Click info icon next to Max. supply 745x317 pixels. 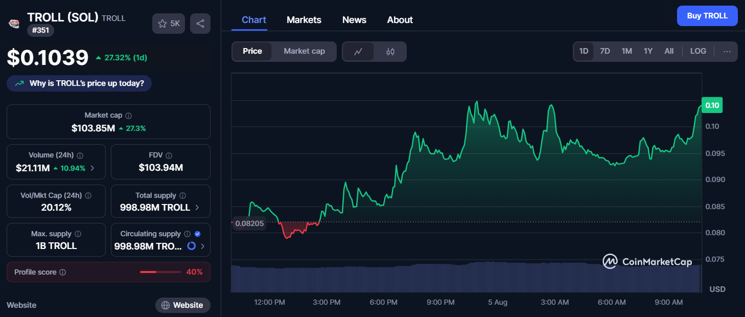coord(78,234)
